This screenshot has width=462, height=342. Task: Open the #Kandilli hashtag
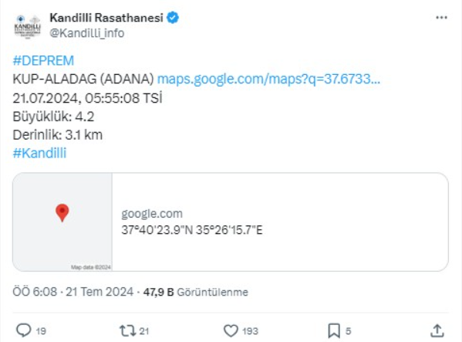tap(39, 154)
